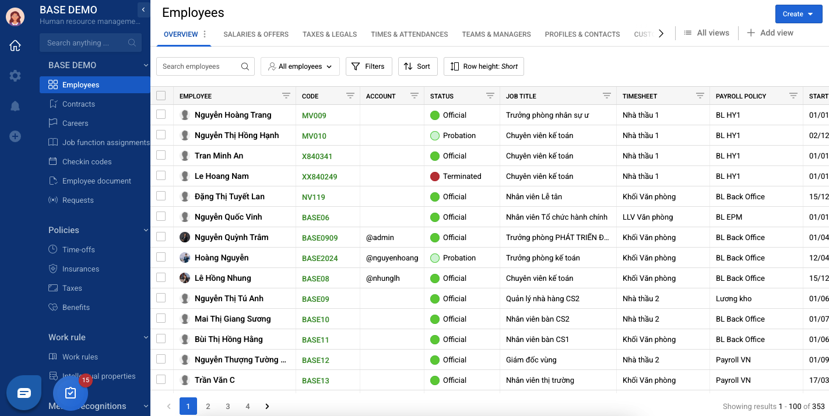Screen dimensions: 829x416
Task: Go to page 2
Action: (208, 406)
